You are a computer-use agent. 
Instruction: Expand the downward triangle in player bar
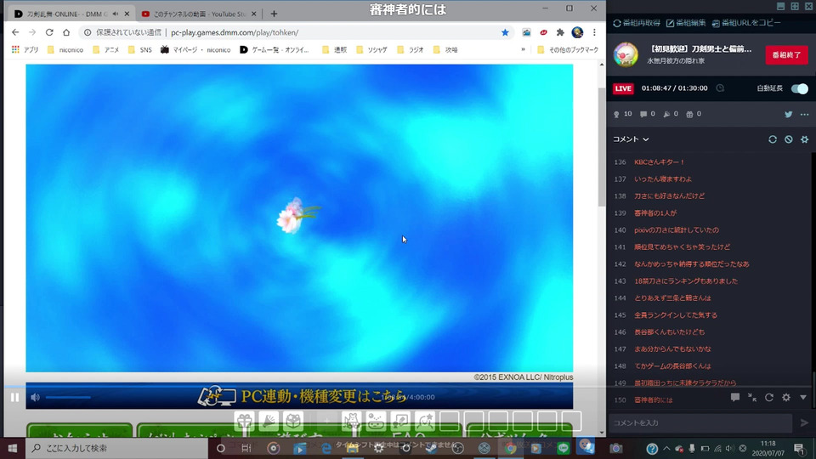pos(803,398)
